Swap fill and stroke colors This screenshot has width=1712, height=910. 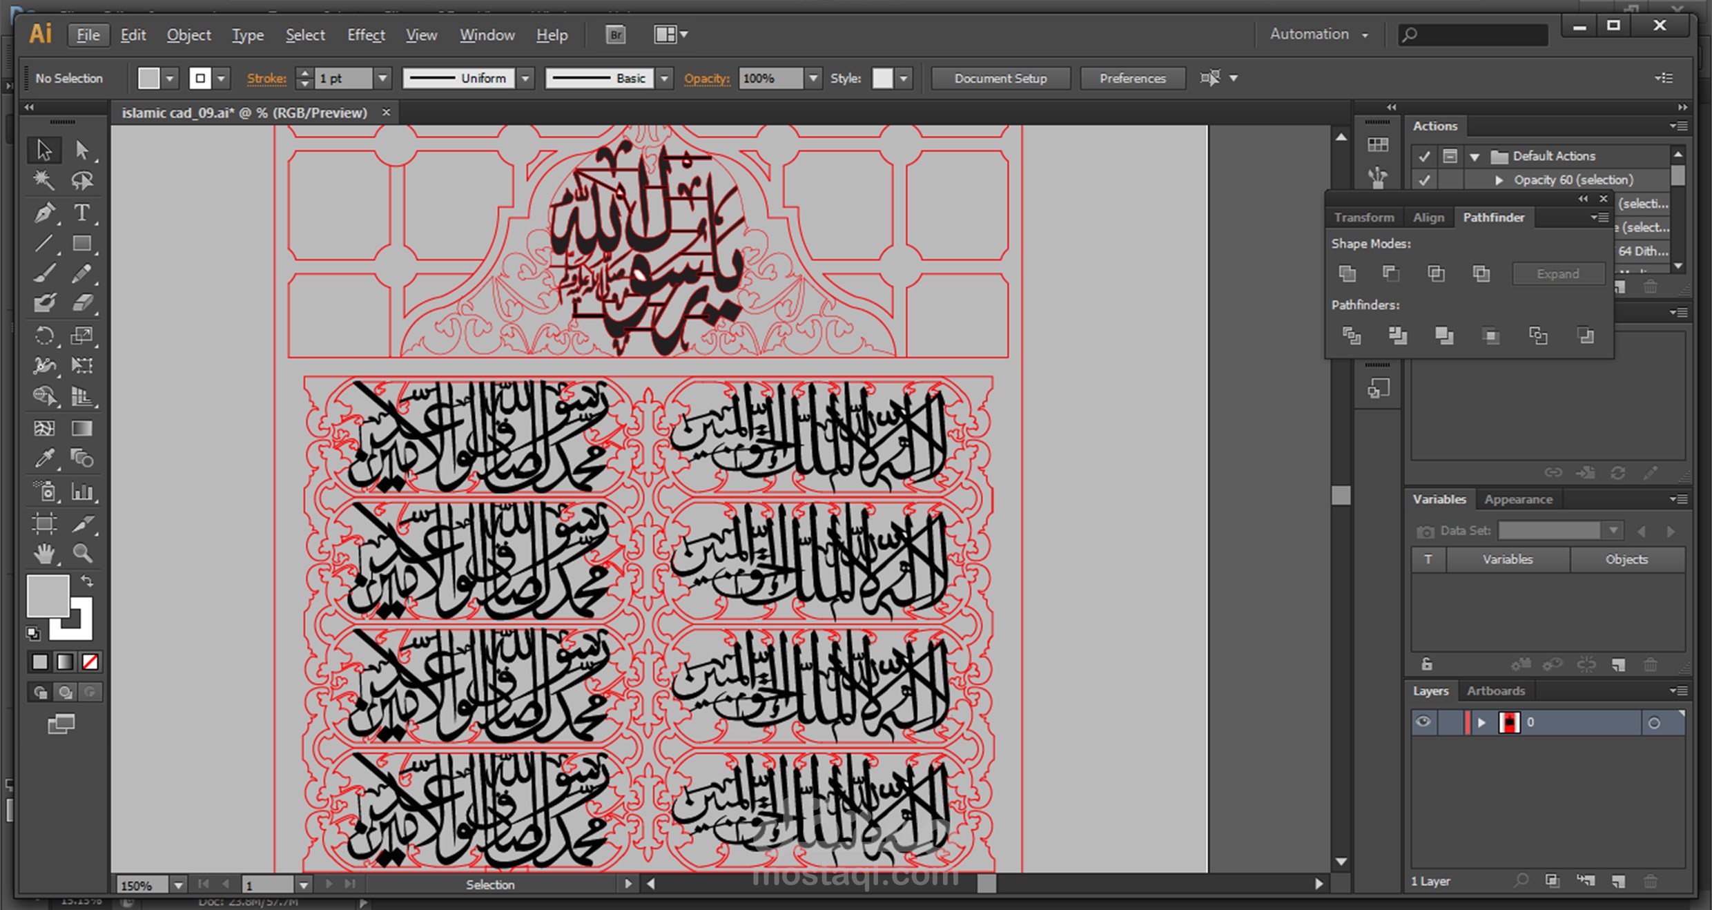(x=88, y=581)
